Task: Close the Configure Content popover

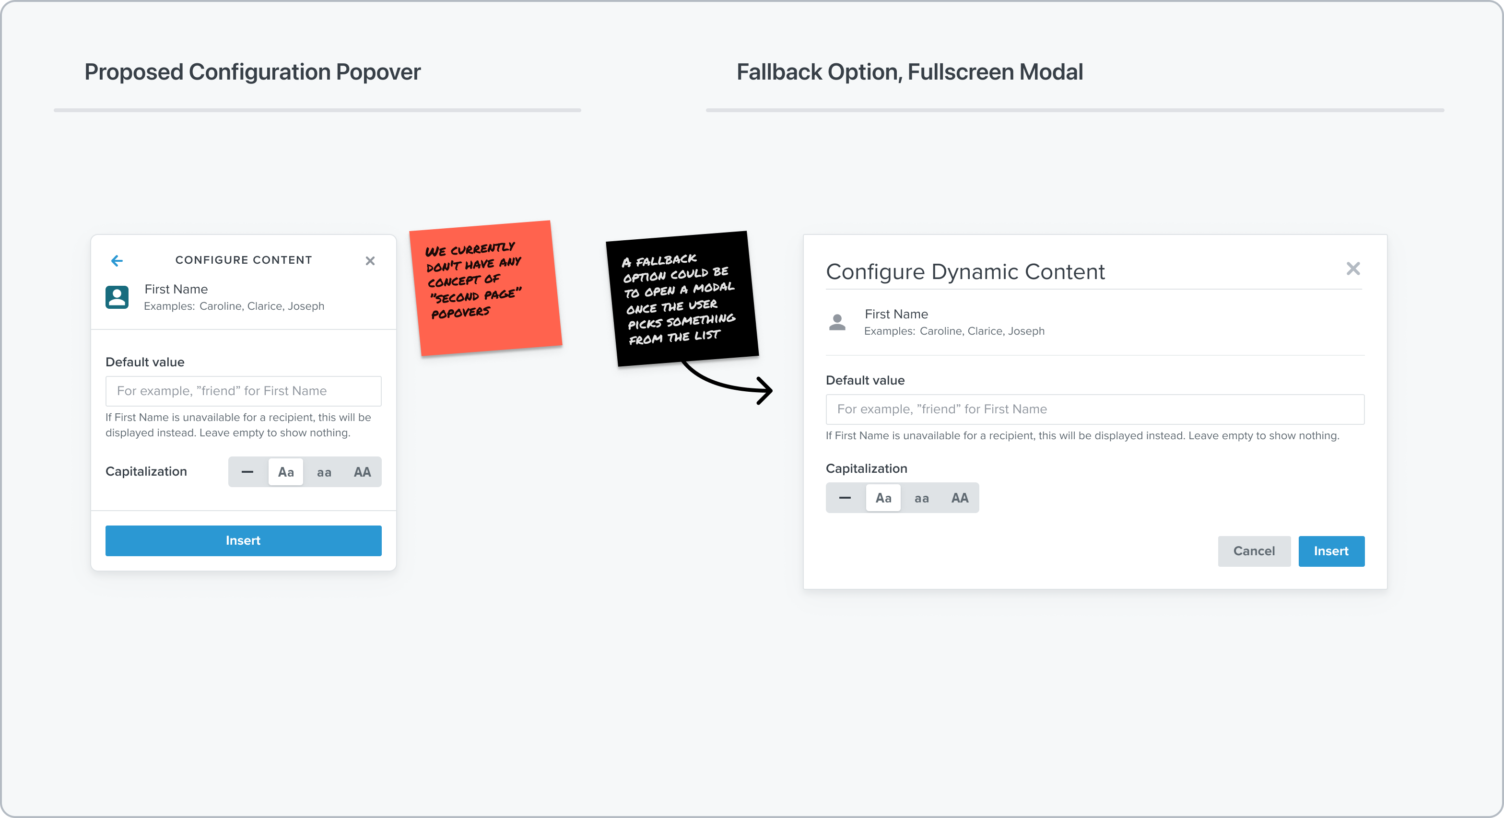Action: [370, 260]
